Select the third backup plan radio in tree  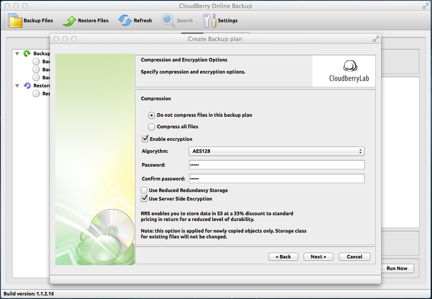click(x=36, y=78)
